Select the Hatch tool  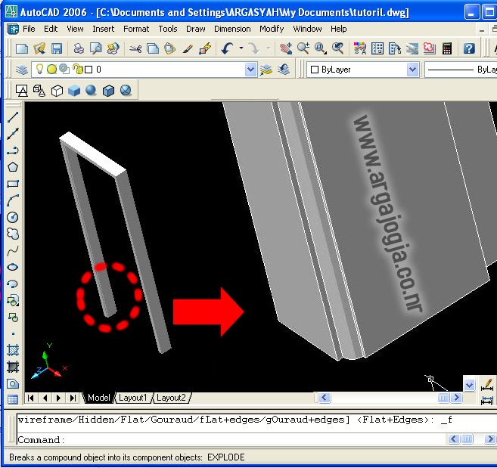13,351
